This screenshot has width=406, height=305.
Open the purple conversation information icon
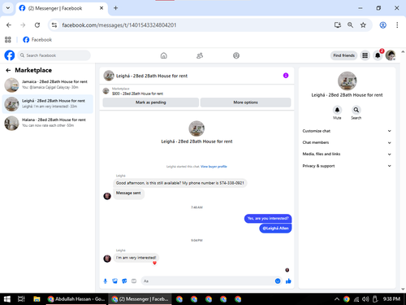[286, 76]
